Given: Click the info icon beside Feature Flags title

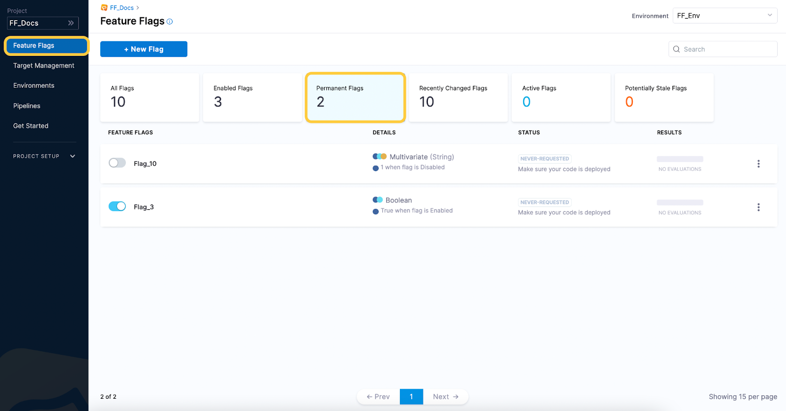Looking at the screenshot, I should [x=169, y=22].
